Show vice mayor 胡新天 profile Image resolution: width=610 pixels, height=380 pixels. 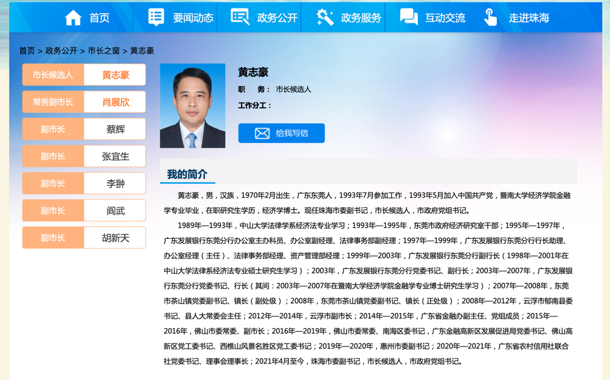coord(115,238)
